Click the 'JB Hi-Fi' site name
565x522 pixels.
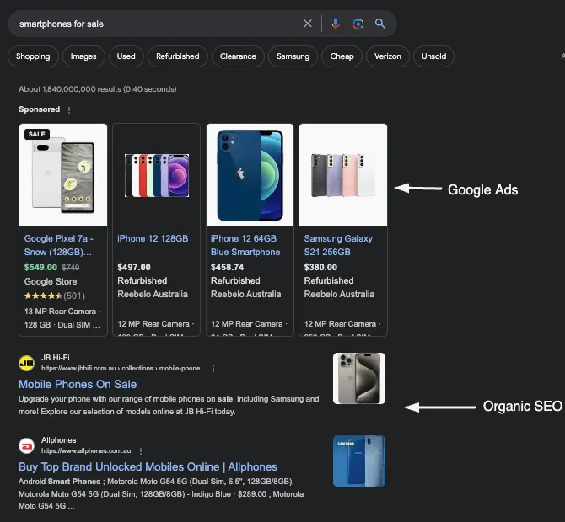tap(56, 358)
